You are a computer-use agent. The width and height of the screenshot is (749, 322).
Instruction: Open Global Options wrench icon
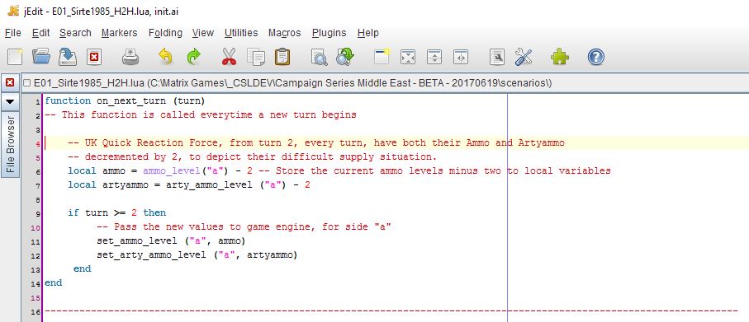(x=524, y=57)
